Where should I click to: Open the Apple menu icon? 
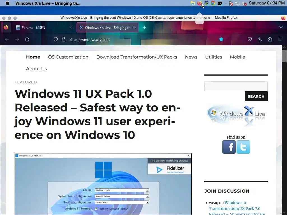8,3
